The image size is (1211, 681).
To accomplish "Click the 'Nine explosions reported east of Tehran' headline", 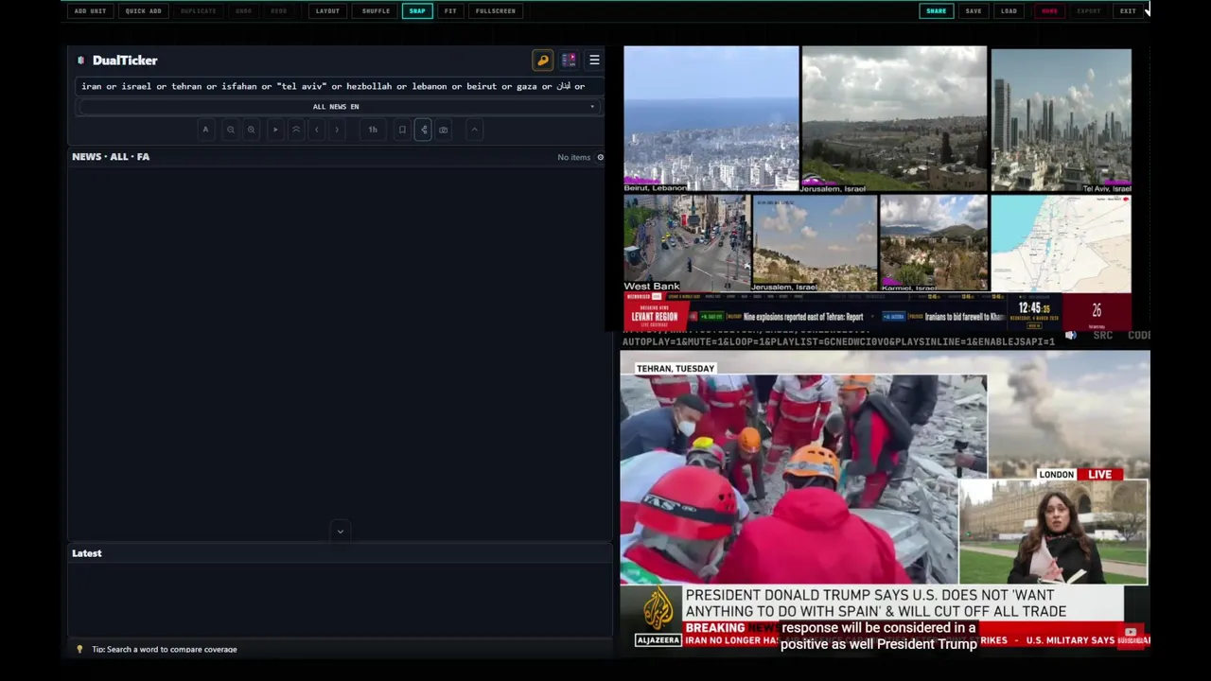I will (x=803, y=317).
